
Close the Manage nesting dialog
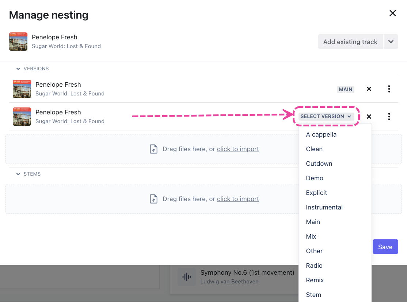click(x=393, y=13)
